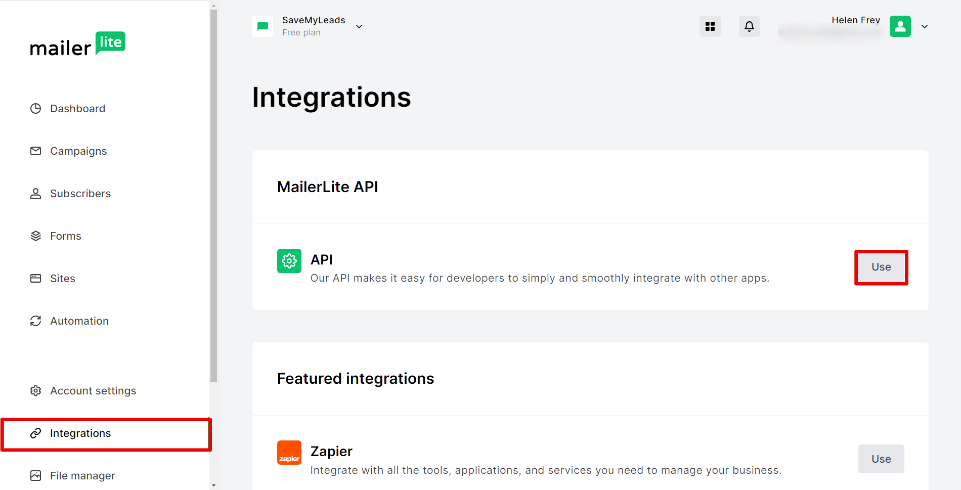Expand the Helen Frey user menu chevron
This screenshot has height=490, width=961.
click(925, 26)
